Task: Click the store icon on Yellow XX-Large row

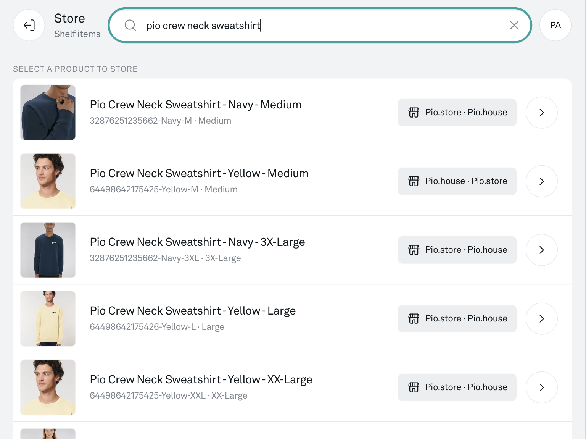Action: click(414, 387)
